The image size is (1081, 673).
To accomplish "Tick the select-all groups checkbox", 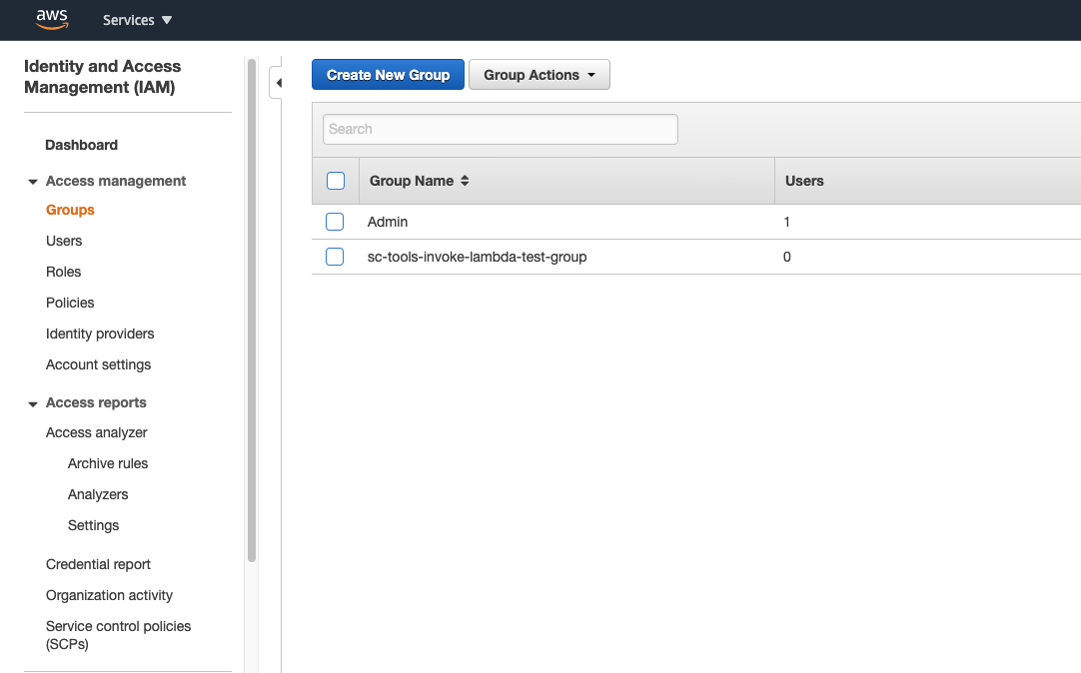I will click(x=336, y=181).
